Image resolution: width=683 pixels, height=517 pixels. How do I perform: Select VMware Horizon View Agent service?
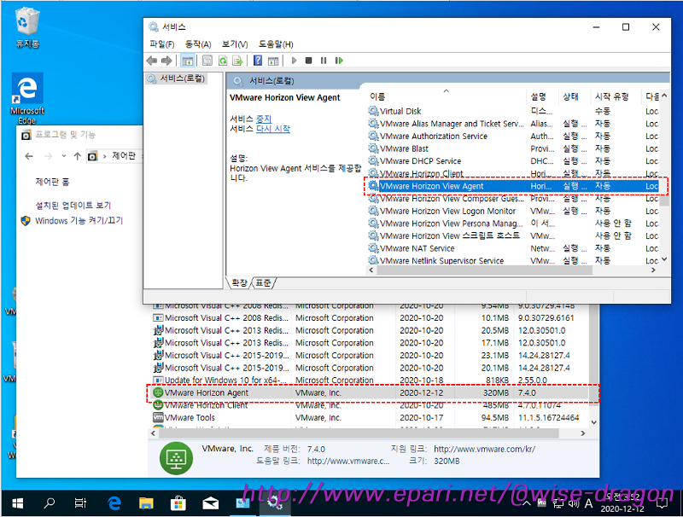[513, 186]
